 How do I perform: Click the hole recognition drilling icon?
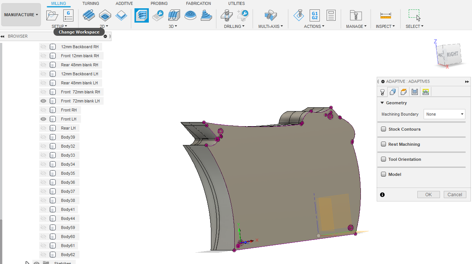243,15
